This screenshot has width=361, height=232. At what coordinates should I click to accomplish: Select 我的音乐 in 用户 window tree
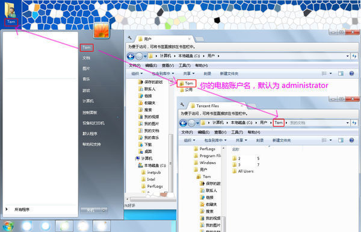pos(149,137)
